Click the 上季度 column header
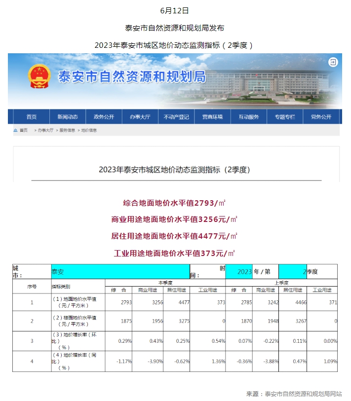Screen dimensions: 351x401 tap(281, 283)
